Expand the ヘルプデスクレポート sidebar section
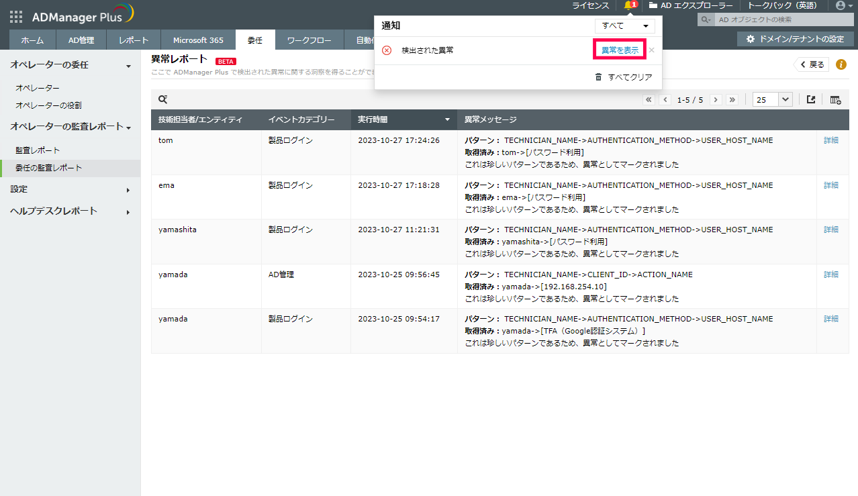Screen dimensions: 858x496 (70, 211)
